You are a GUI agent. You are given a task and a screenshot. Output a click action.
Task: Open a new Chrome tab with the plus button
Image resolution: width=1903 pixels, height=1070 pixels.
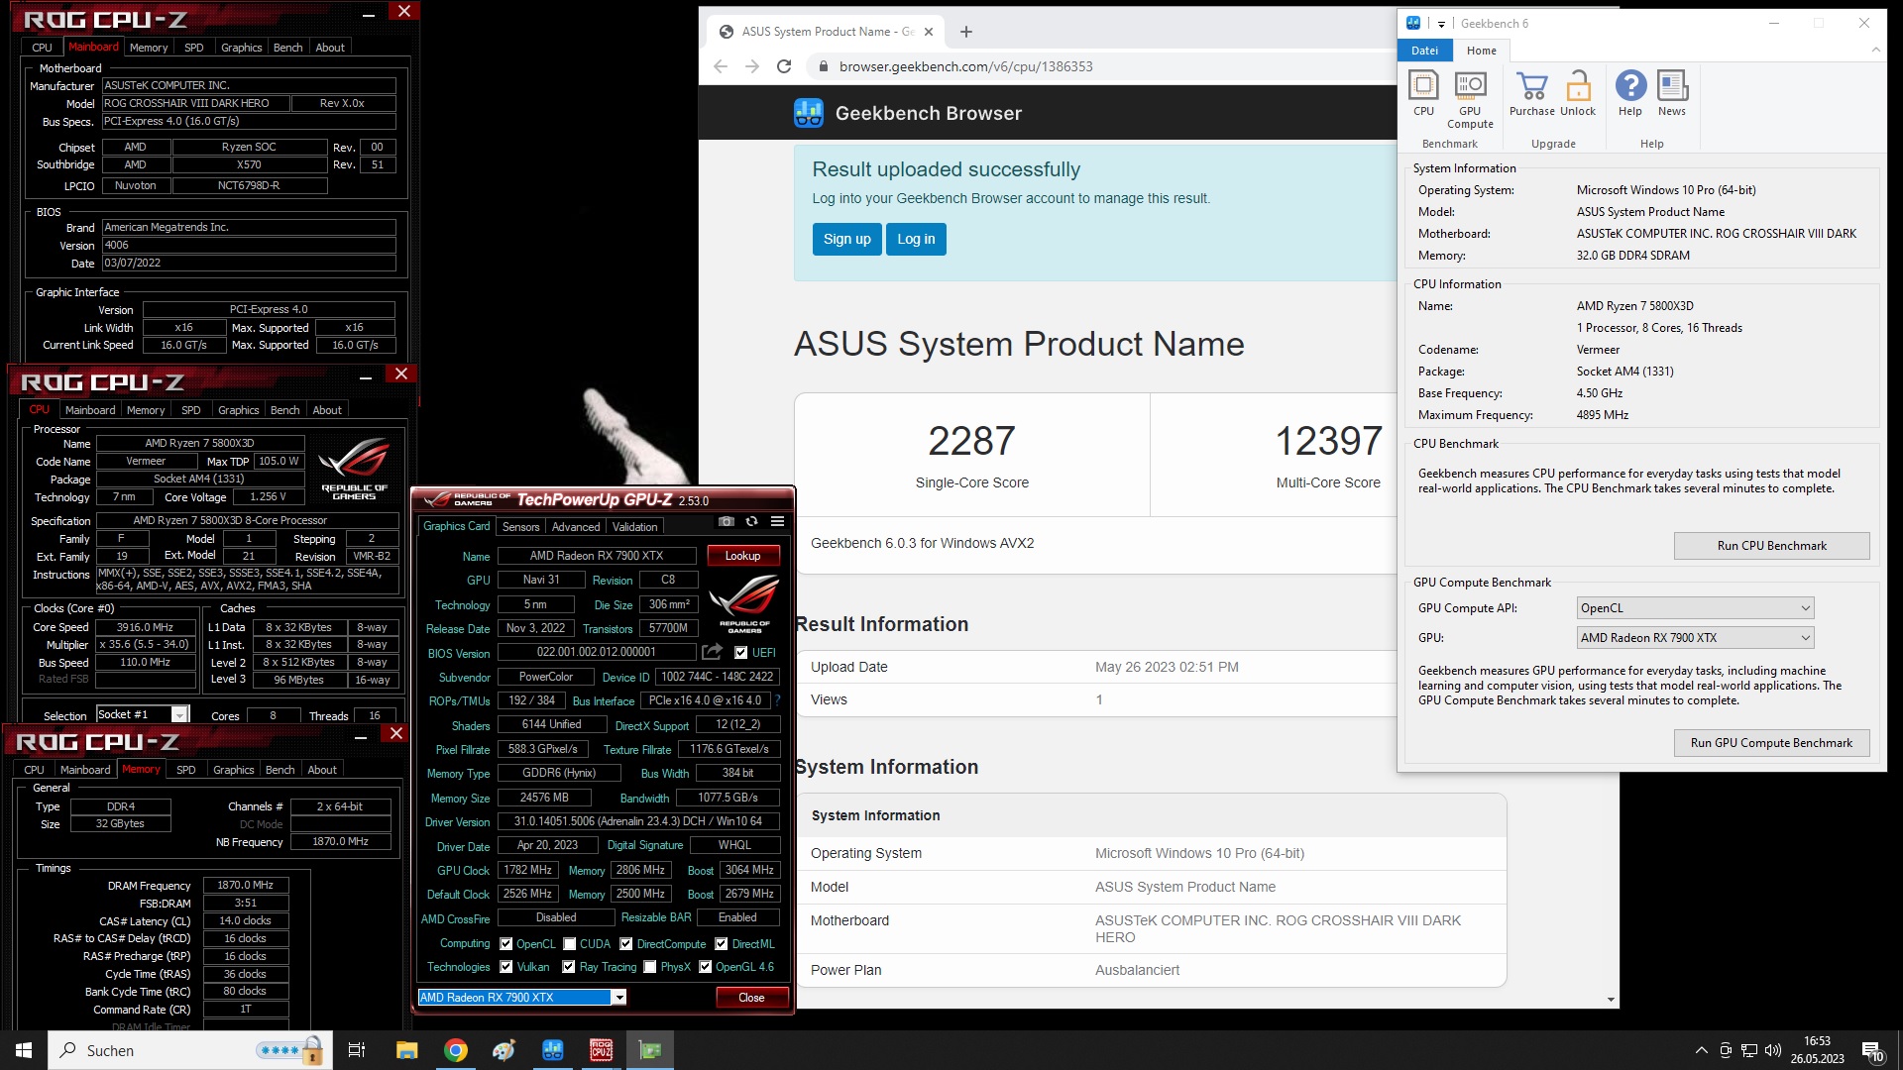pyautogui.click(x=966, y=32)
